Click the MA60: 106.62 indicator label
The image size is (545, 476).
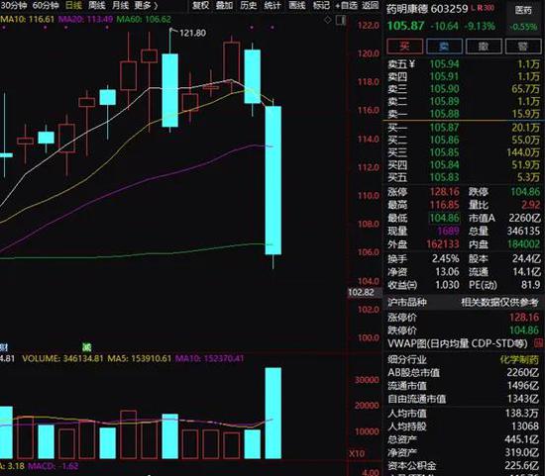144,19
